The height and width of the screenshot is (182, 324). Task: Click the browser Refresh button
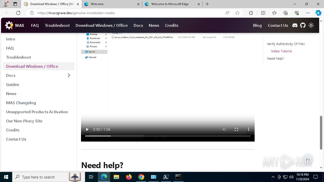click(18, 13)
